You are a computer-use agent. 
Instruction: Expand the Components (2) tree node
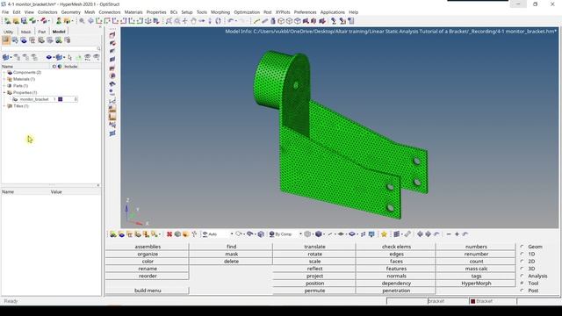coord(4,72)
